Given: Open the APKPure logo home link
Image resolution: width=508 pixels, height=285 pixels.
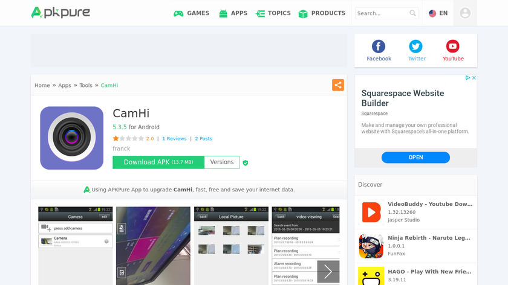Looking at the screenshot, I should [x=60, y=13].
